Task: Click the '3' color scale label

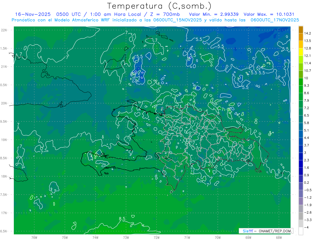Action: (x=305, y=153)
